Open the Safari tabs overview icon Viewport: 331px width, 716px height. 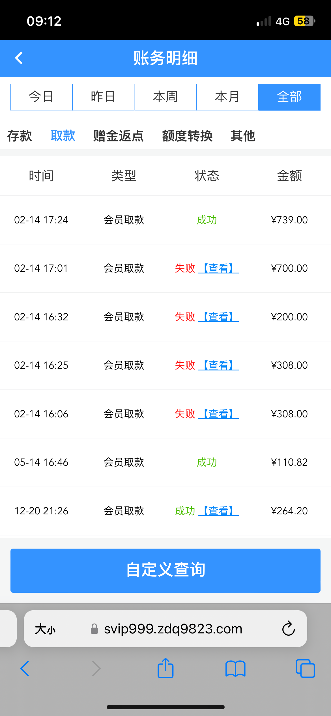tap(305, 668)
